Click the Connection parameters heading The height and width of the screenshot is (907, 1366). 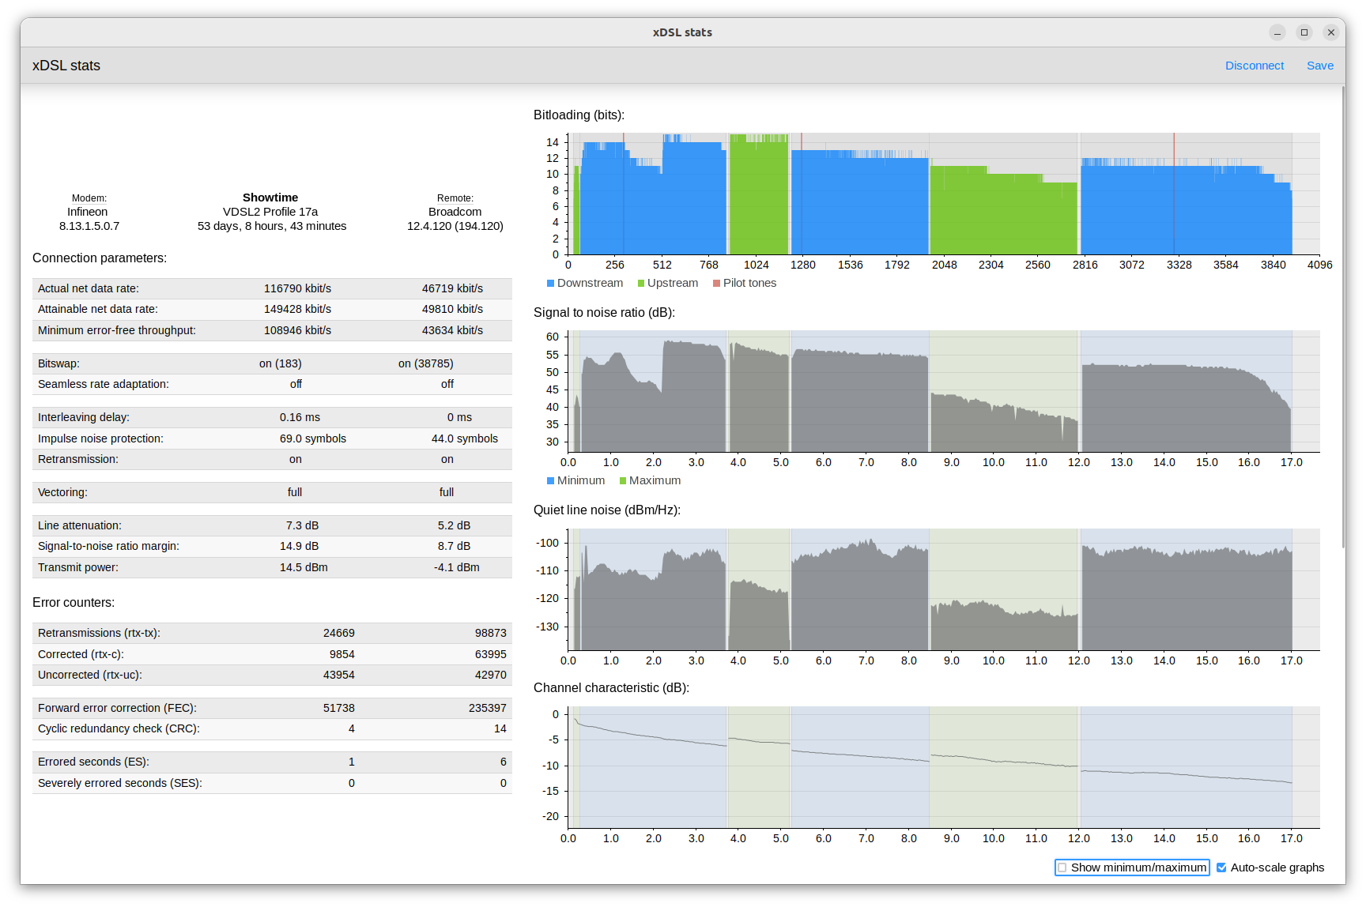(x=100, y=258)
